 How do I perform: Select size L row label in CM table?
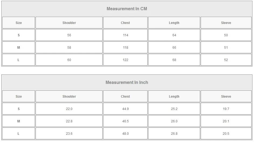click(19, 60)
